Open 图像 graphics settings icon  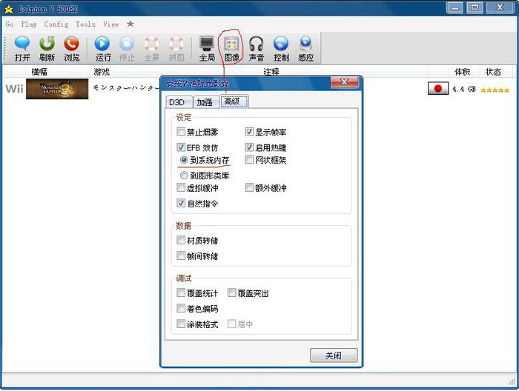click(231, 49)
